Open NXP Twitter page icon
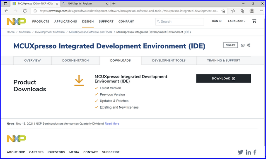Viewport: 266px width, 159px height. [240, 152]
